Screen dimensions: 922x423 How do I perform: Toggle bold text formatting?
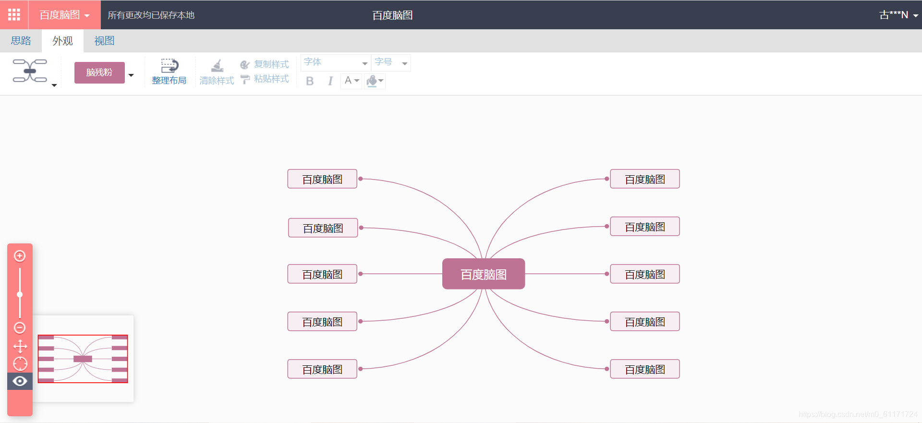310,81
